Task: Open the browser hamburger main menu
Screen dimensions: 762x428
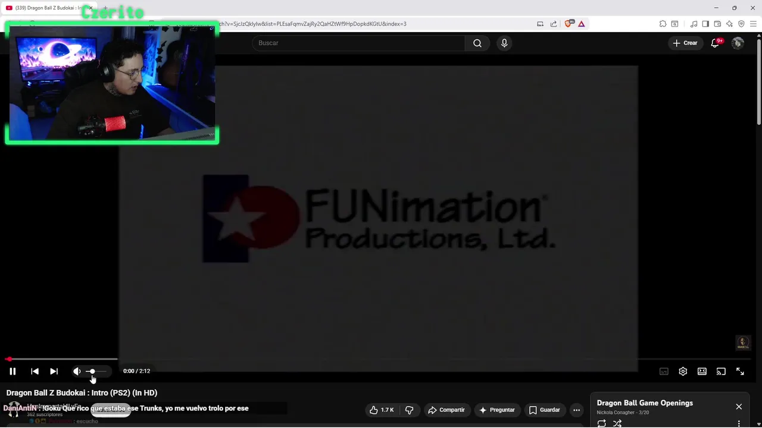Action: point(753,24)
